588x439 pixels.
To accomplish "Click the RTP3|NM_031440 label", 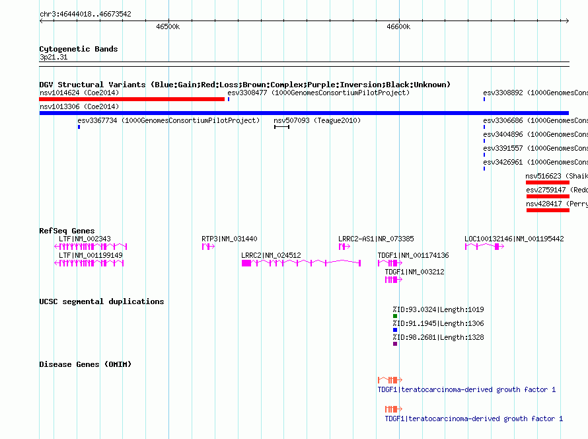I will pos(229,239).
